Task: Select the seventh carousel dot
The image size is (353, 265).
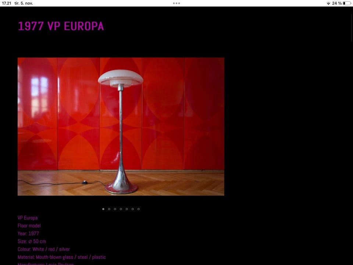Action: (139, 209)
